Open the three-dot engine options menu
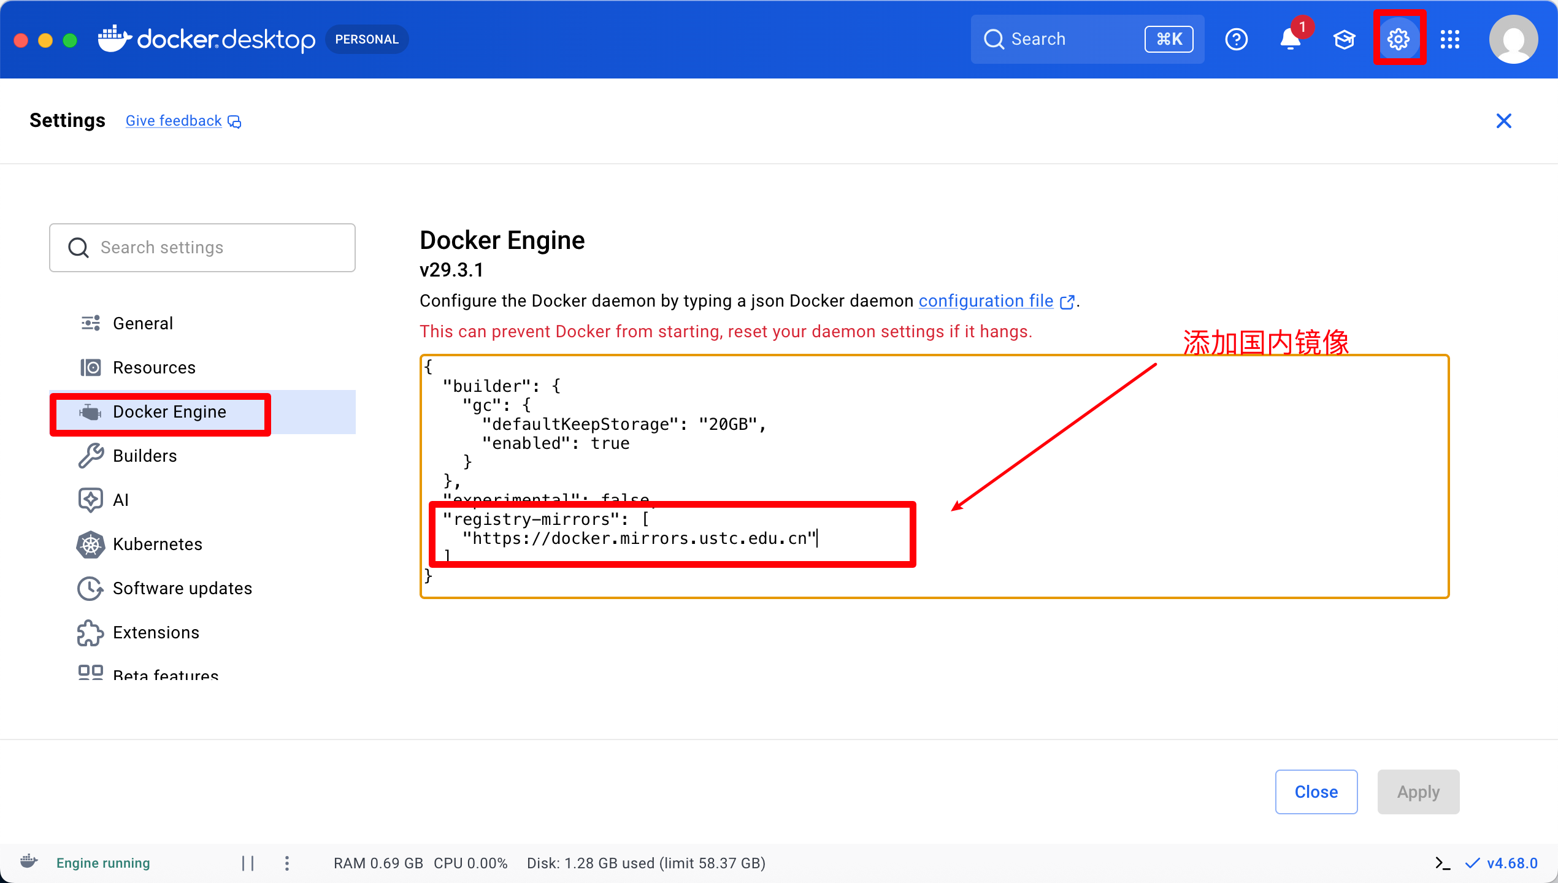 [x=286, y=863]
